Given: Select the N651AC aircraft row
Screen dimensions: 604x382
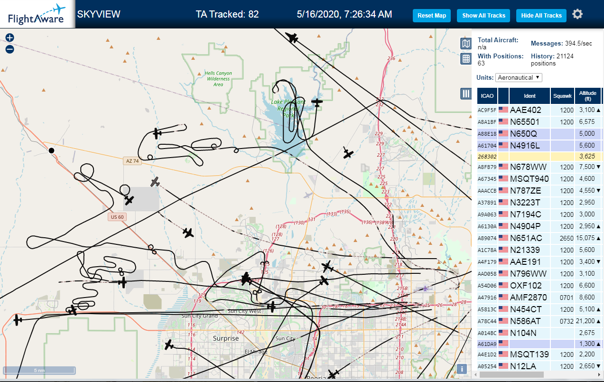Looking at the screenshot, I should click(539, 238).
